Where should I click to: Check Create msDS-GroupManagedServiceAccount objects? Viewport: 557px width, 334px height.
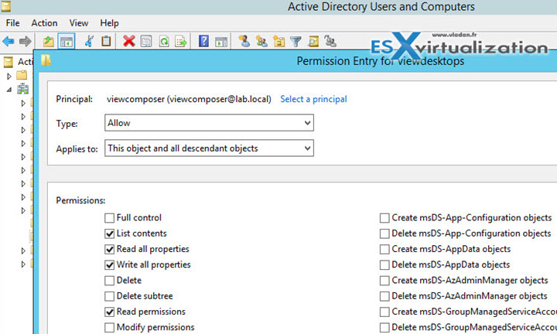pos(384,312)
